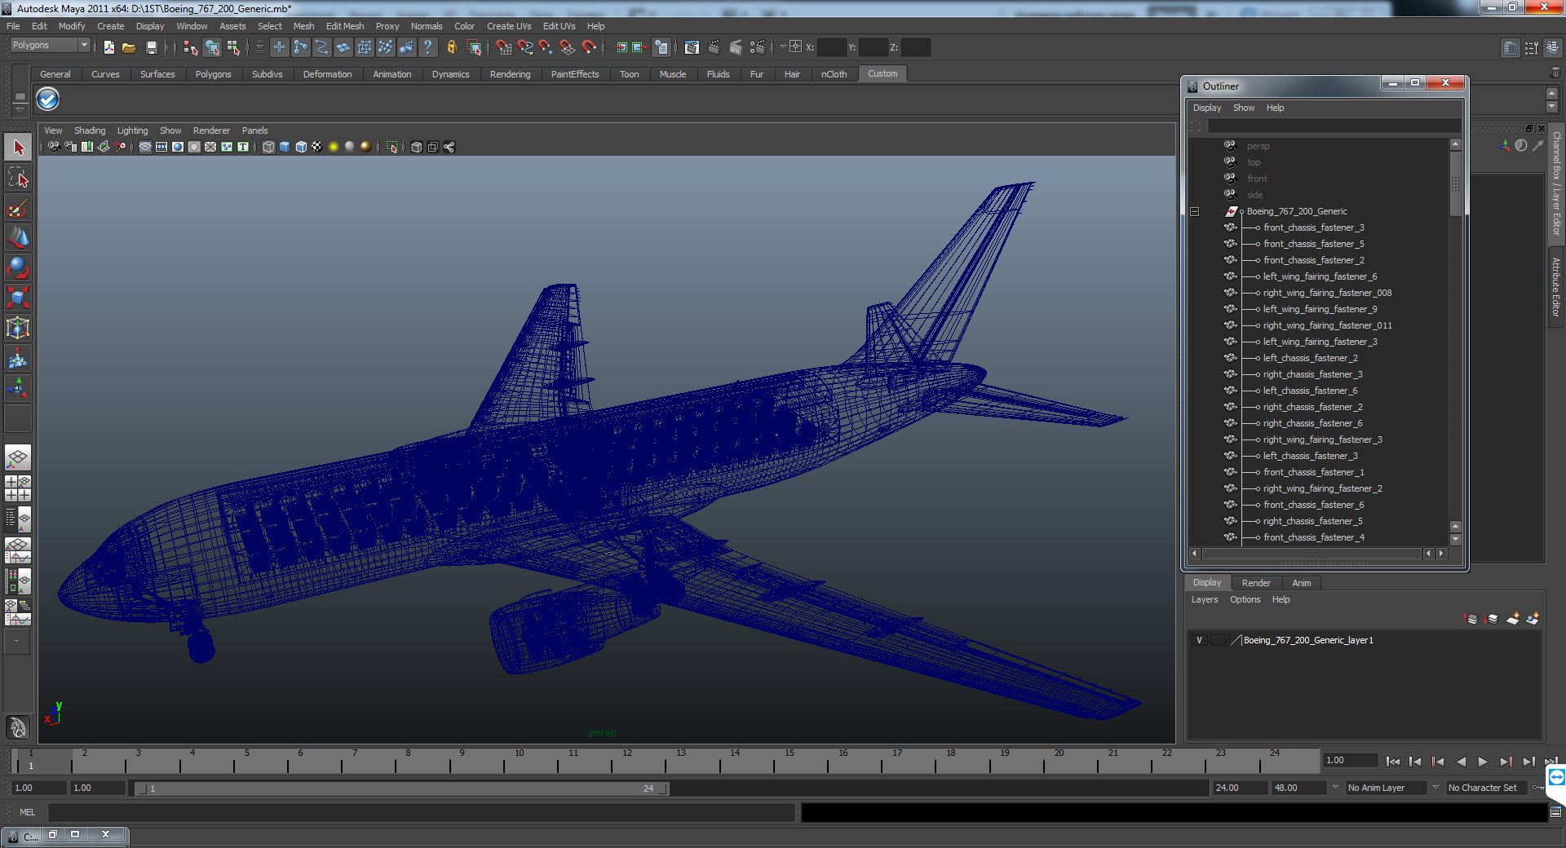
Task: Play animation forward
Action: [x=1483, y=762]
